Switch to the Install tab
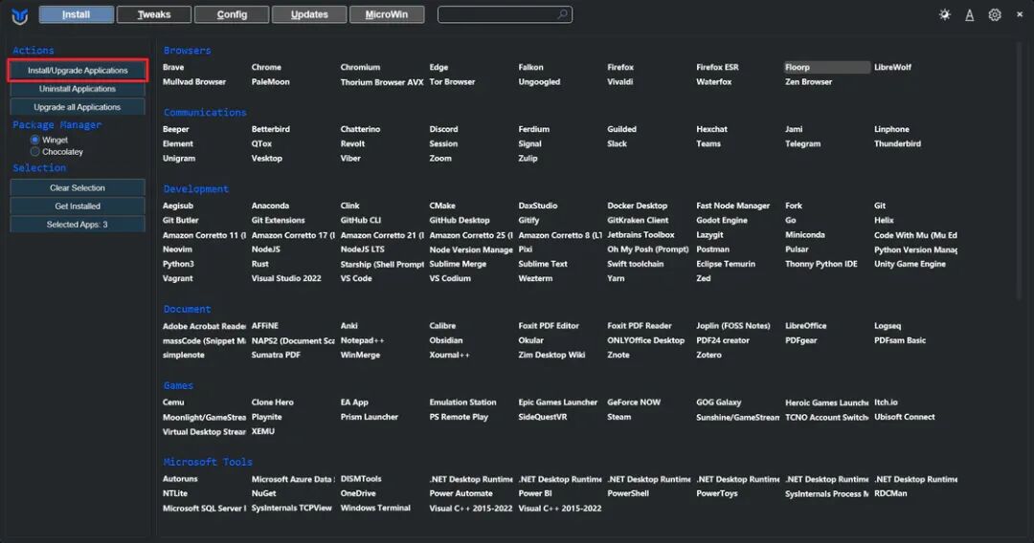Image resolution: width=1034 pixels, height=543 pixels. 76,14
